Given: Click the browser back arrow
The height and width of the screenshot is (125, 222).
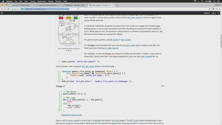Looking at the screenshot, I should tap(2, 9).
